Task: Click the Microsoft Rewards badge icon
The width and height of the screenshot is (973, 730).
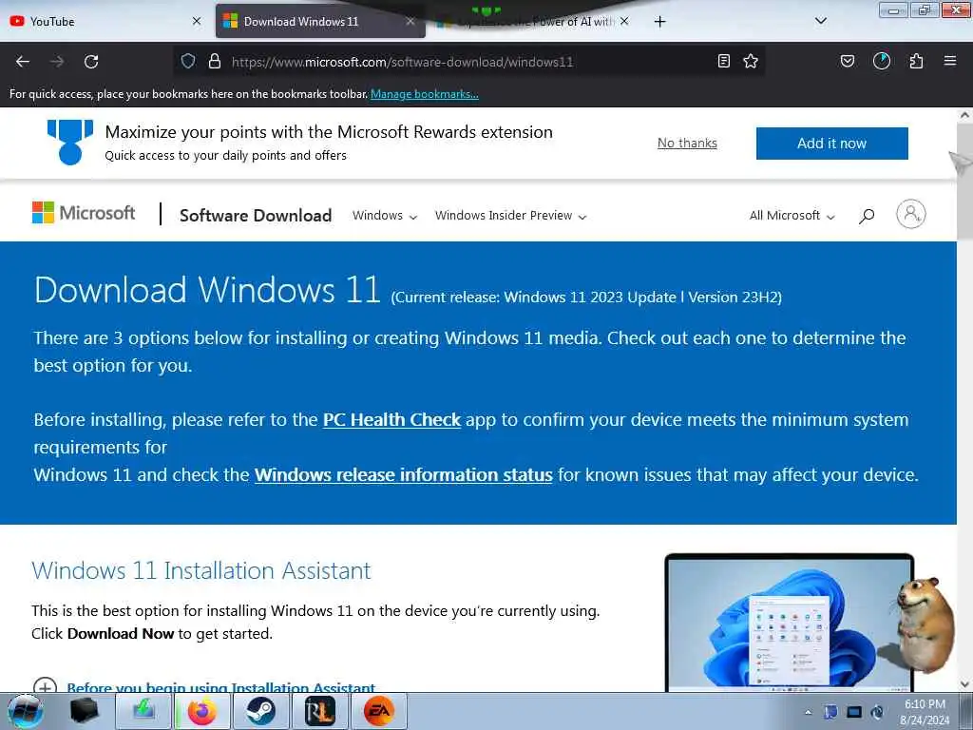Action: (70, 143)
